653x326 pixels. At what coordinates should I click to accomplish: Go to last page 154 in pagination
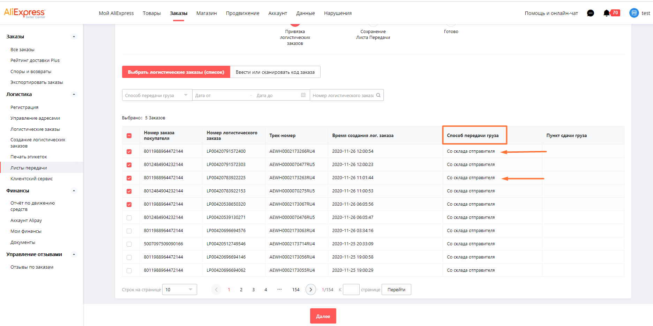296,289
